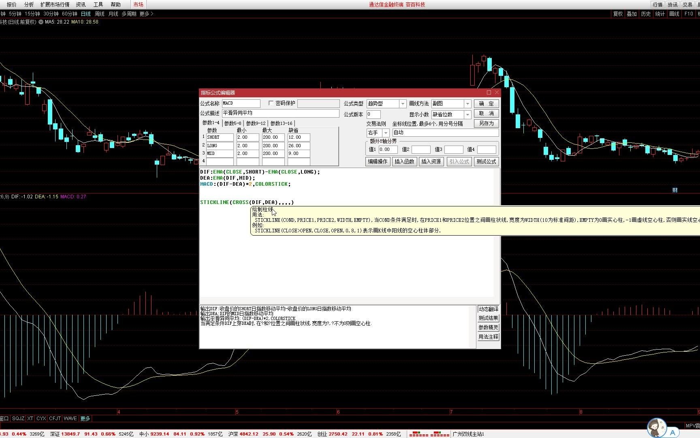Click the 公式名称 input field with MACD
700x438 pixels.
tap(241, 103)
